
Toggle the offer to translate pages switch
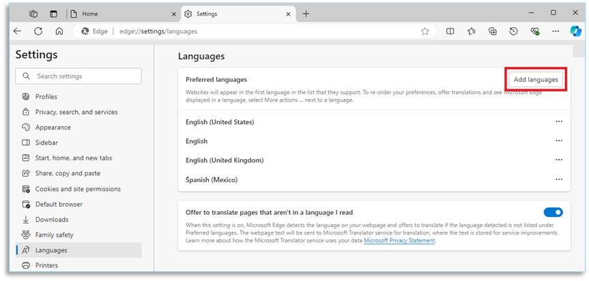coord(554,212)
